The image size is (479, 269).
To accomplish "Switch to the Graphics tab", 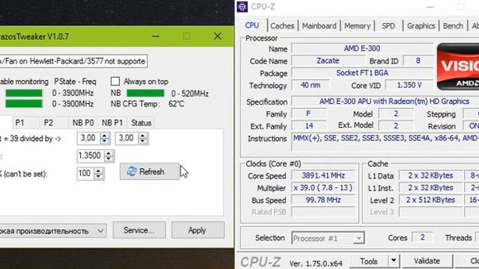I will (x=421, y=26).
